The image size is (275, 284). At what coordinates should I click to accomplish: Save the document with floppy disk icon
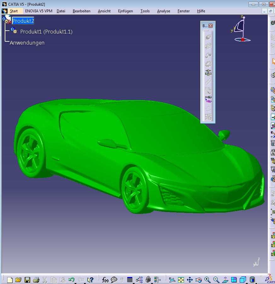click(27, 280)
